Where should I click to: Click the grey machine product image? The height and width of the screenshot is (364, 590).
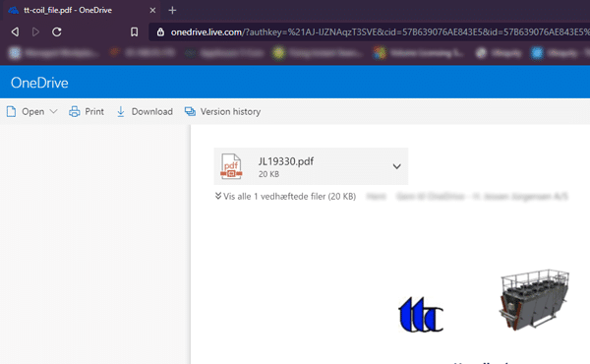(x=534, y=300)
